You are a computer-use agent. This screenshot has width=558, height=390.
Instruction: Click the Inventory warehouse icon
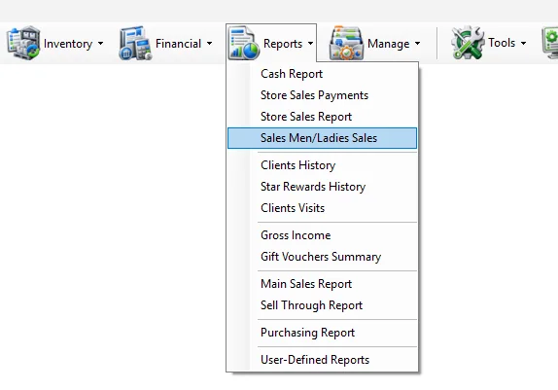[x=23, y=43]
